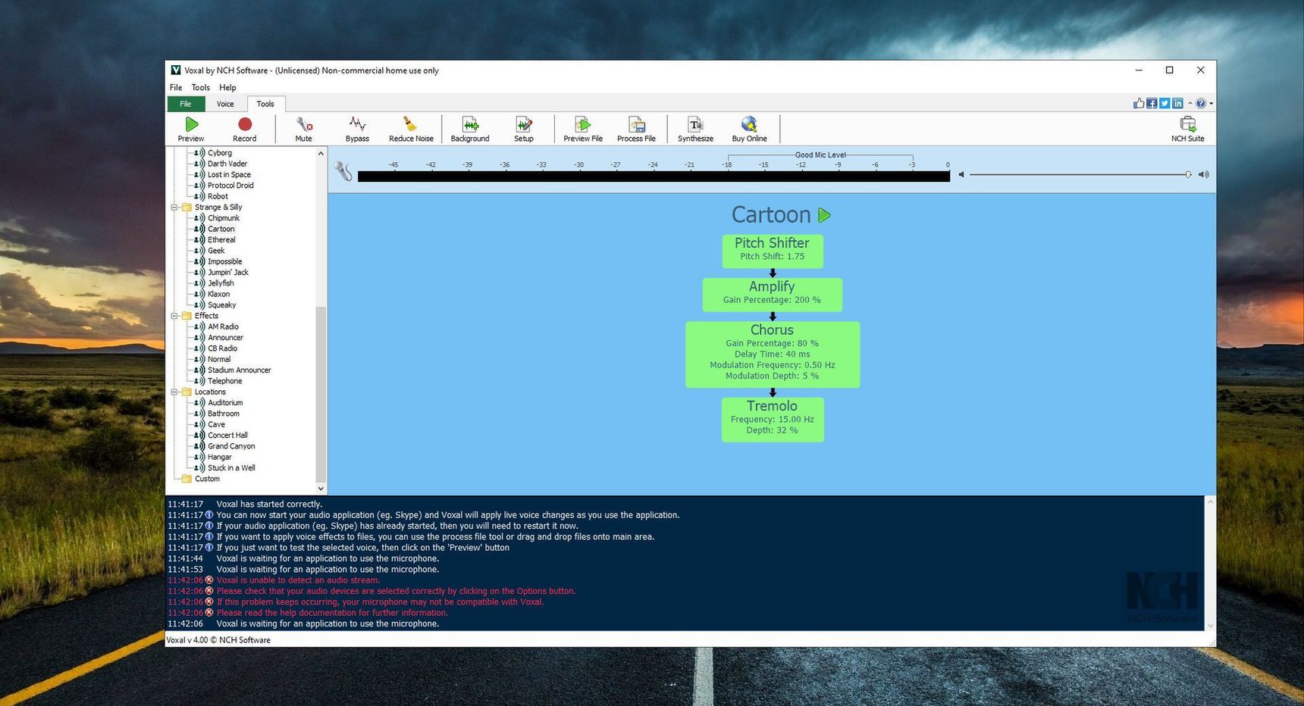The width and height of the screenshot is (1304, 706).
Task: Start the voice Preview in the toolbar
Action: 191,129
